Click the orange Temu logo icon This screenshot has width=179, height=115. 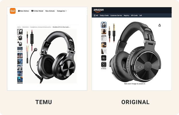13,11
